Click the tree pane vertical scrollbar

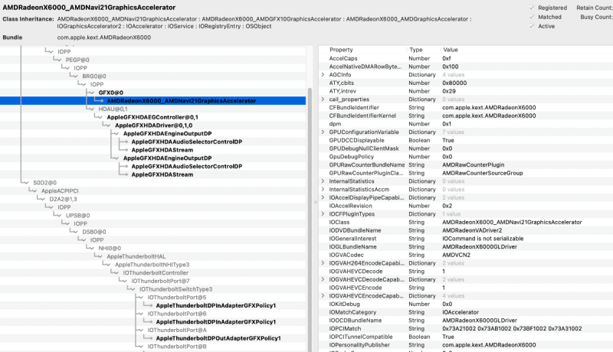310,219
